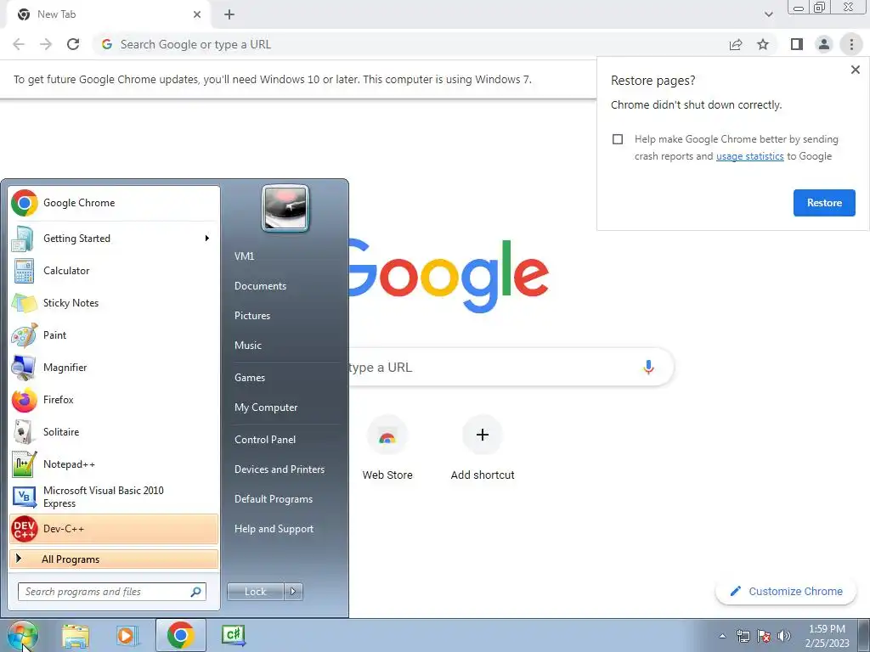Open shutdown options arrow next to Lock
Image resolution: width=870 pixels, height=652 pixels.
pos(293,592)
